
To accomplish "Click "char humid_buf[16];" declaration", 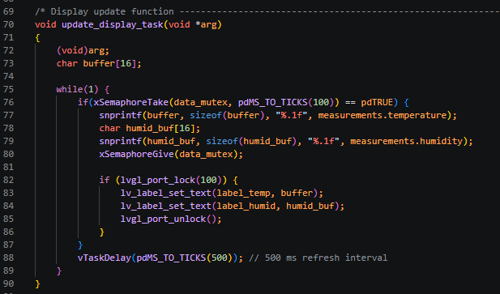I will [150, 128].
